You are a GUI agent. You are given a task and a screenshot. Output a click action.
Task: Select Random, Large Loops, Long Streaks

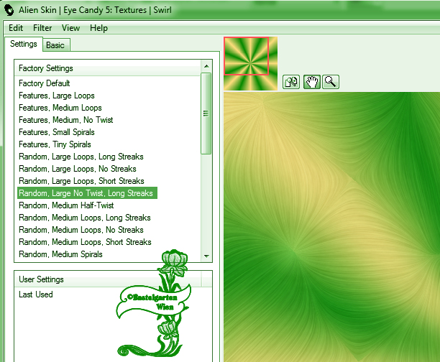coord(81,157)
